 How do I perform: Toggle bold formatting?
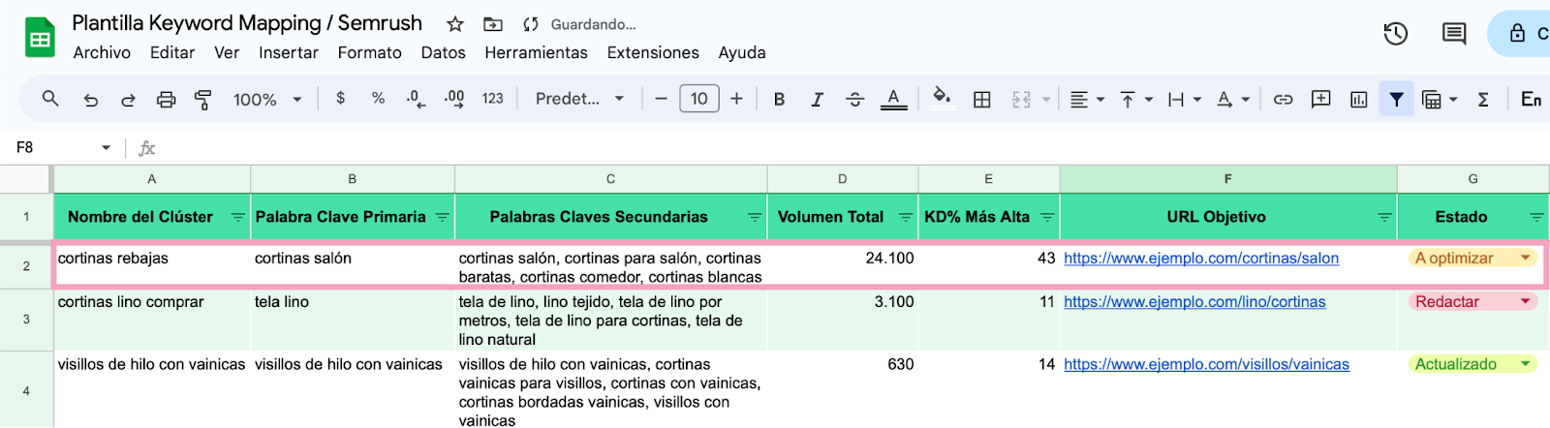(x=779, y=99)
